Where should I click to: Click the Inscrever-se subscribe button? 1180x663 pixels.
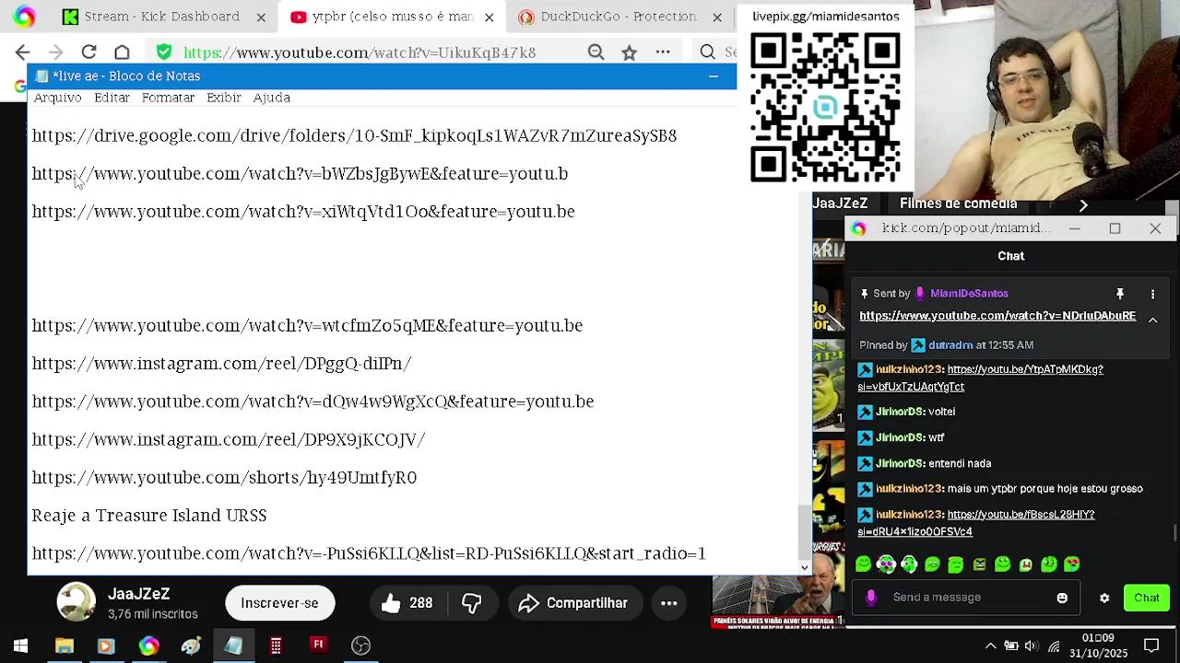tap(279, 603)
